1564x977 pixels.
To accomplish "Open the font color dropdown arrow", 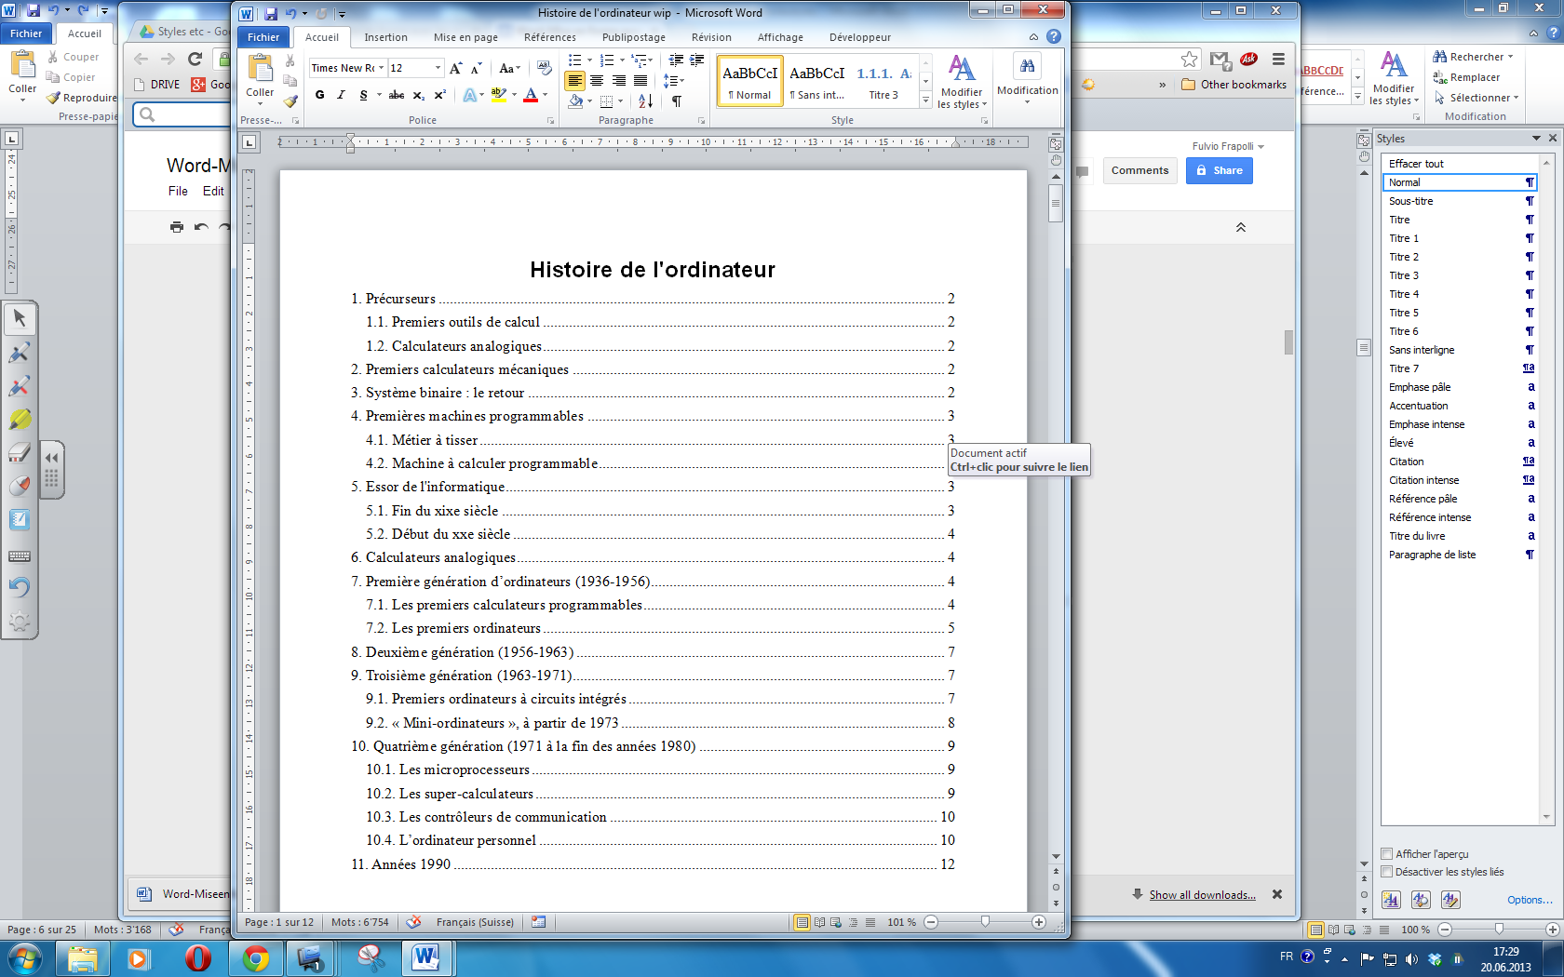I will (x=545, y=95).
